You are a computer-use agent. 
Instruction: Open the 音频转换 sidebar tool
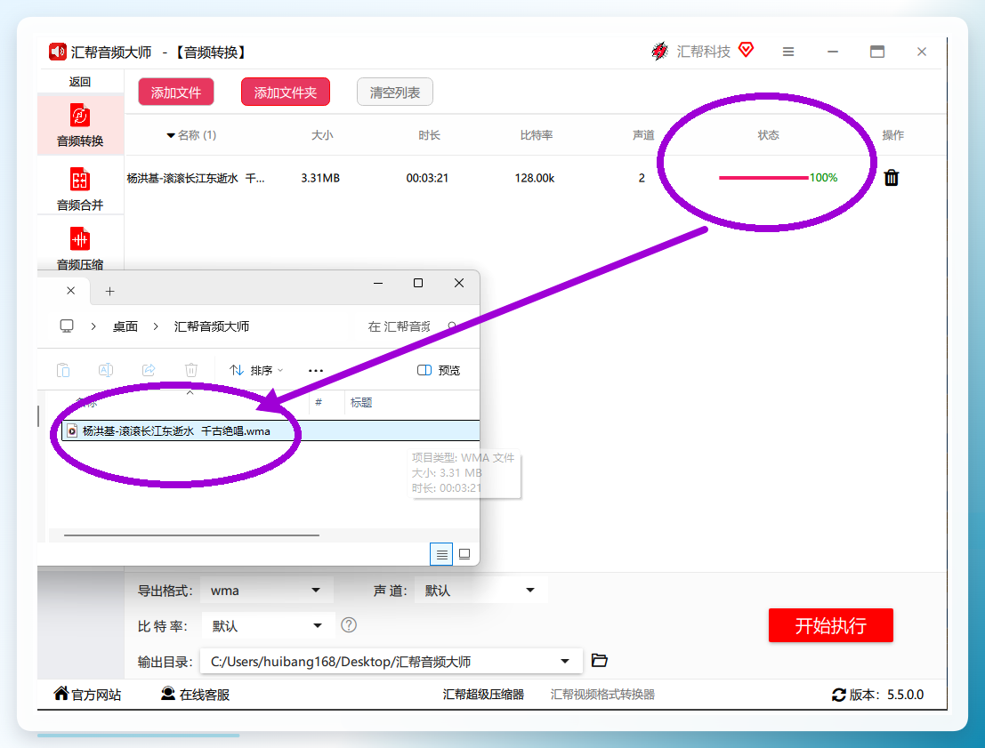80,125
